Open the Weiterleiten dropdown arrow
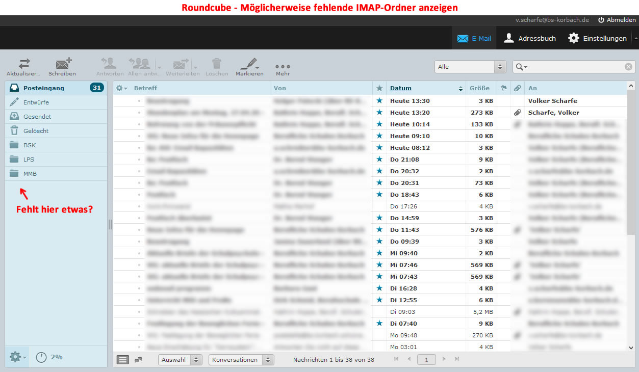 point(196,67)
